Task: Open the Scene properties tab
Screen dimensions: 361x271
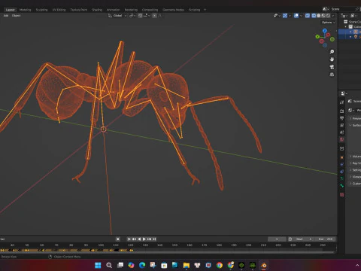Action: (342, 132)
